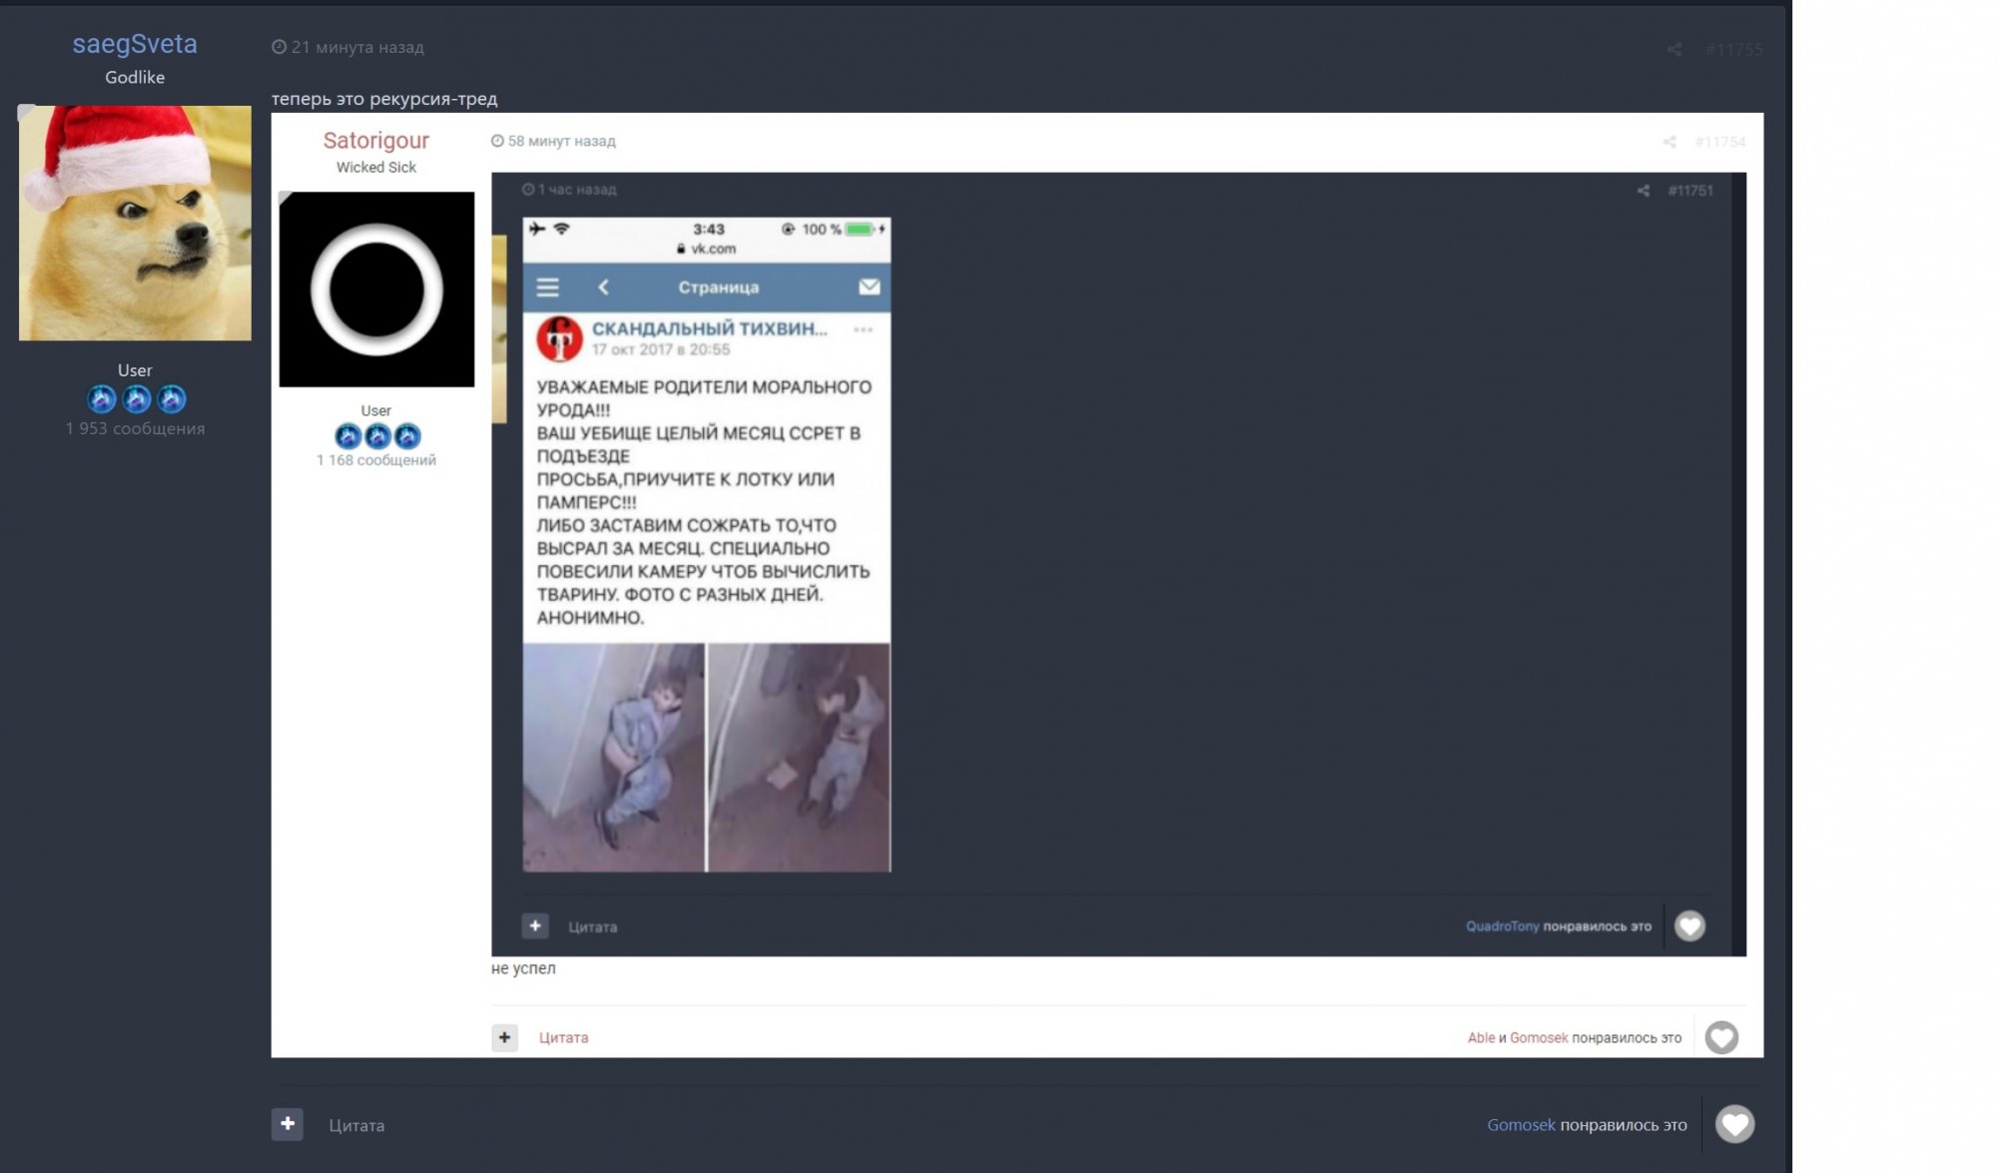Click the heart icon in Satorigour's quoted post
This screenshot has height=1173, width=1997.
click(1721, 1037)
